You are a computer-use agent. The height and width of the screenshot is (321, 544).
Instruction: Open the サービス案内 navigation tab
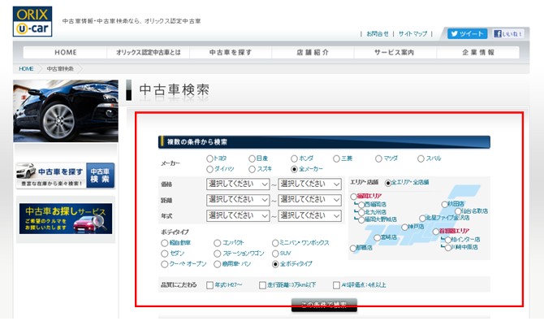(395, 53)
